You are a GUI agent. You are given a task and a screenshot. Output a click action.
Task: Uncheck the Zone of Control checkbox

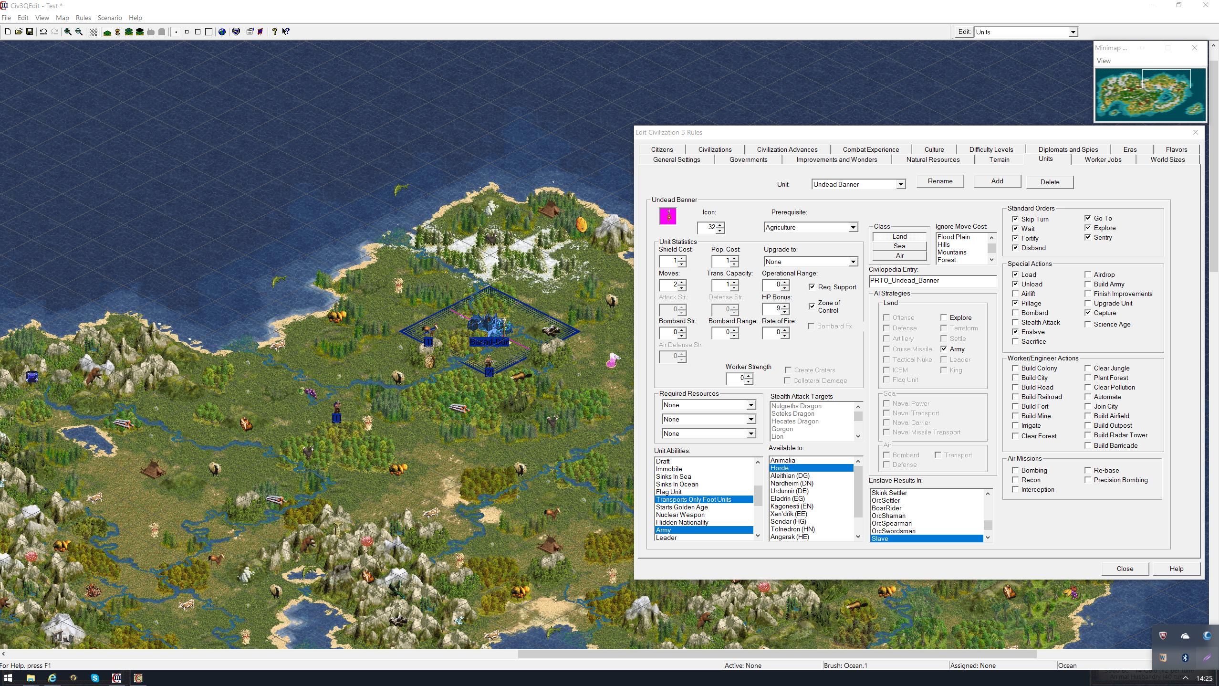coord(812,306)
